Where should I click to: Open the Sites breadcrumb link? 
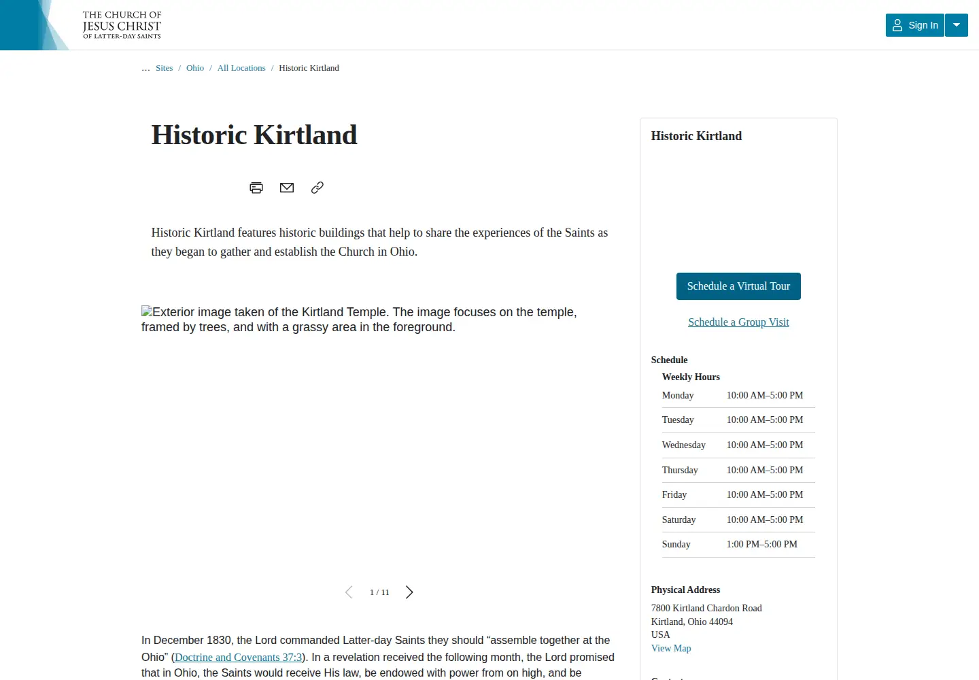(x=165, y=68)
